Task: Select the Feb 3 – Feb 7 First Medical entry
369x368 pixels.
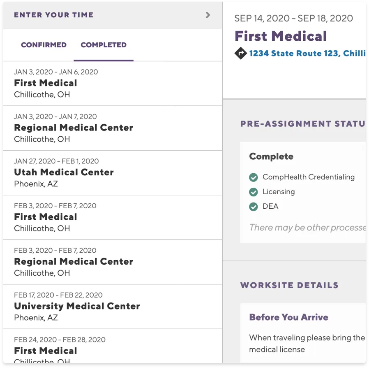Action: point(46,217)
